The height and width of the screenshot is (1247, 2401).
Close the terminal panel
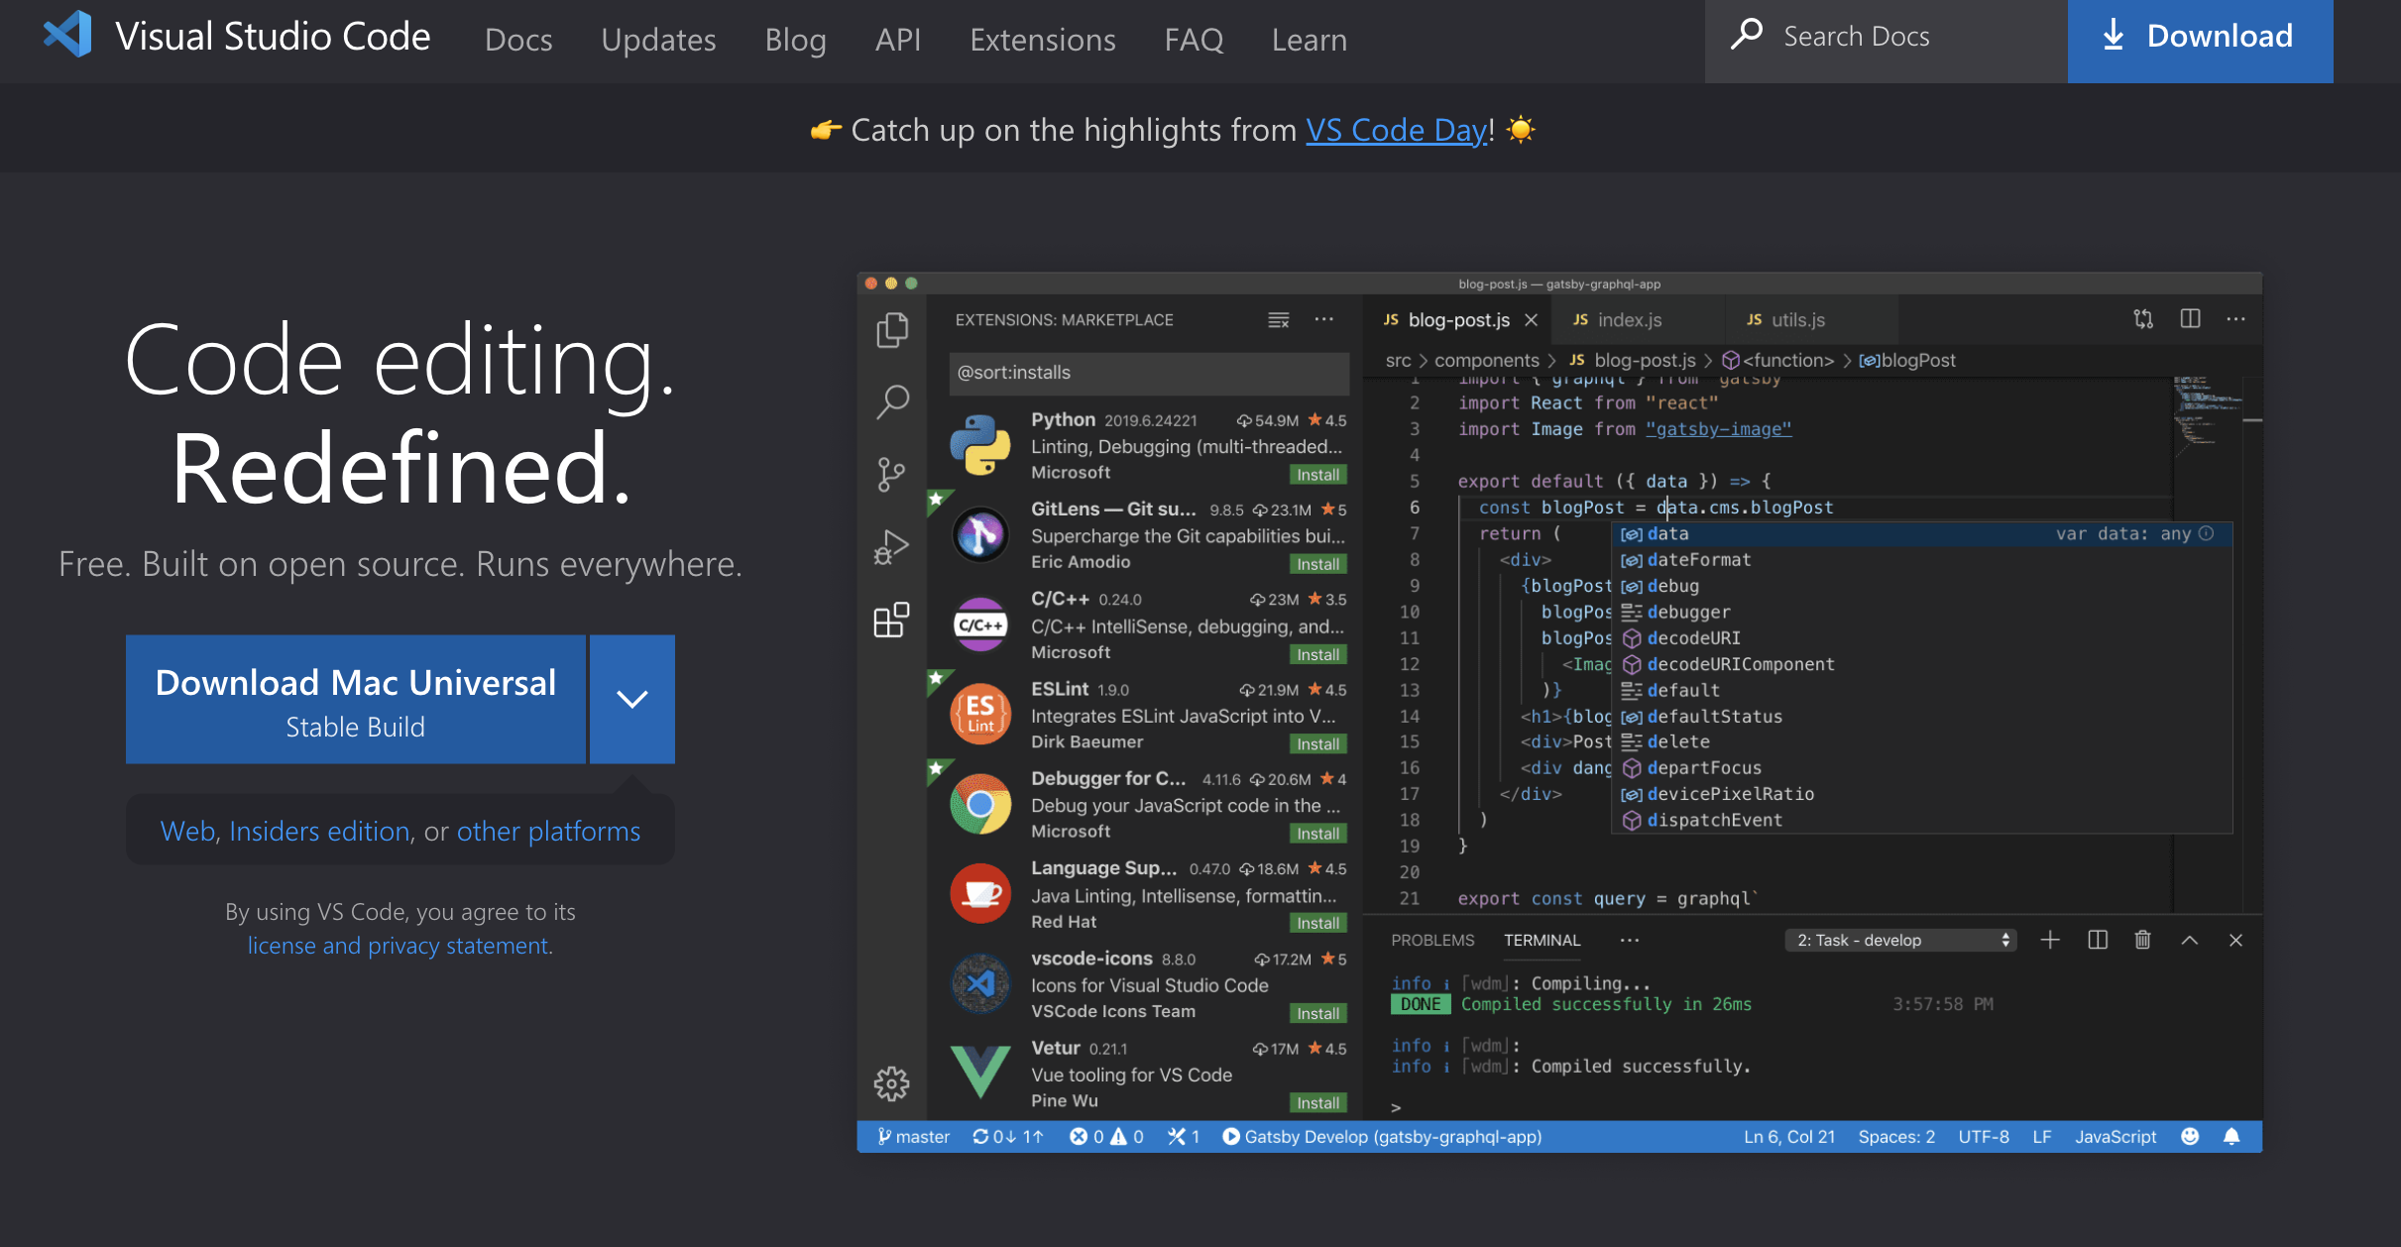pyautogui.click(x=2235, y=940)
